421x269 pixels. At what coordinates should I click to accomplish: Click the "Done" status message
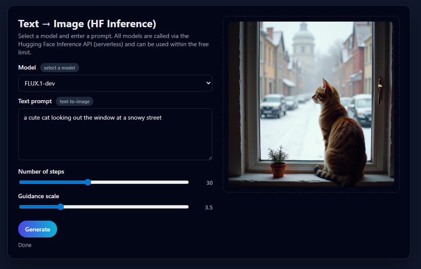pyautogui.click(x=25, y=245)
